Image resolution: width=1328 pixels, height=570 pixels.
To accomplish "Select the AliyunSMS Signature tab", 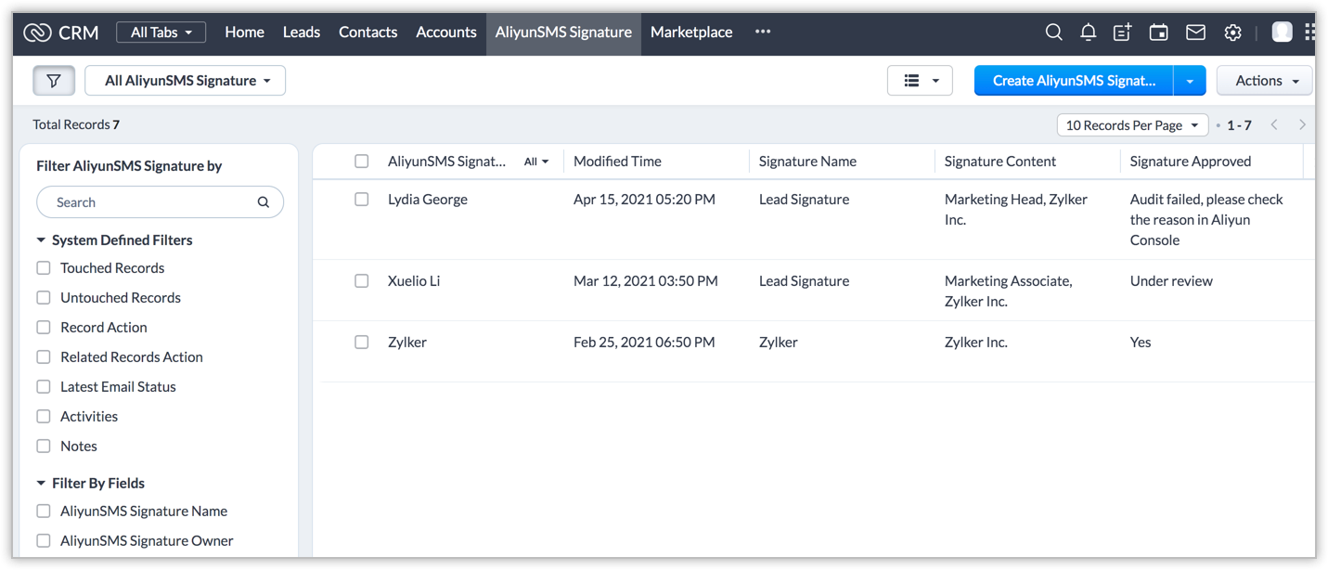I will tap(563, 32).
